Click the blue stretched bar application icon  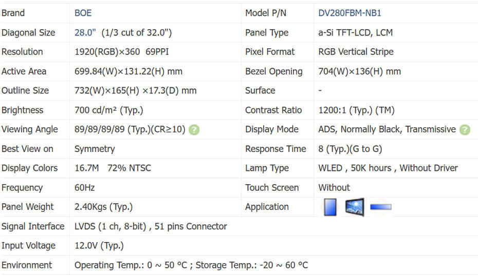380,207
